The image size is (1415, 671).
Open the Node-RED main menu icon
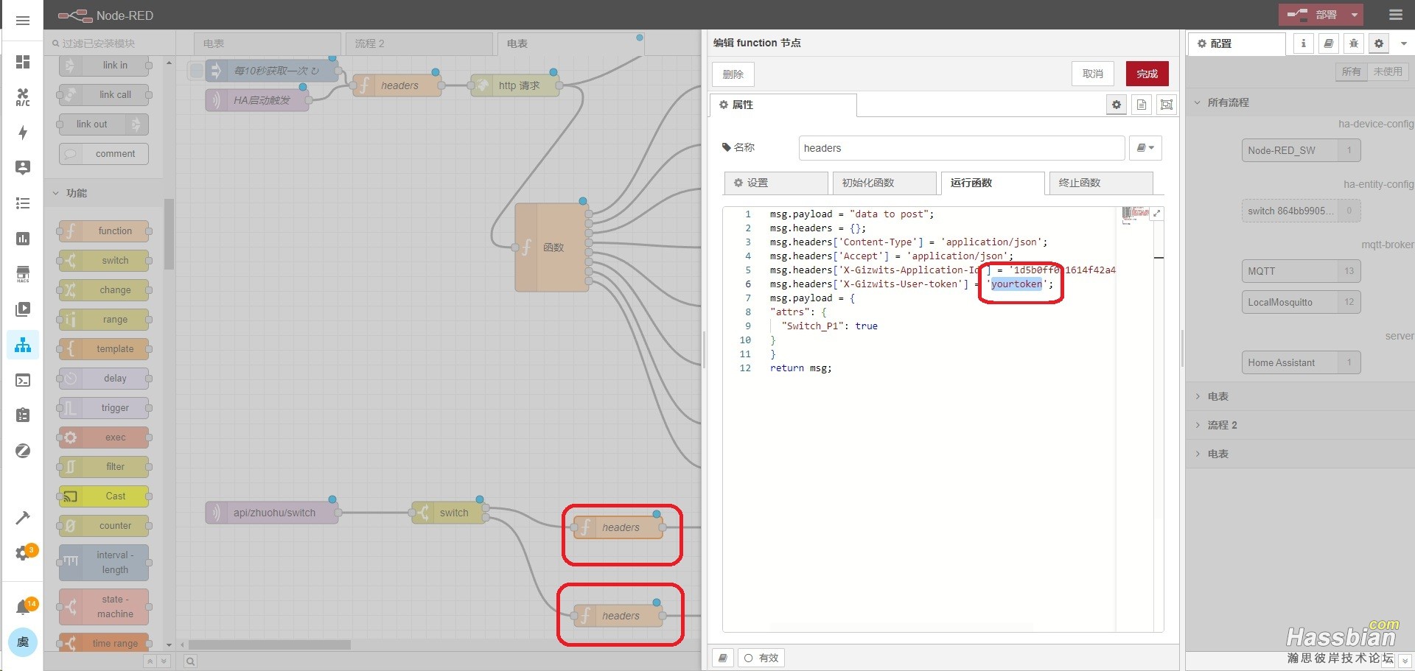(x=1395, y=15)
